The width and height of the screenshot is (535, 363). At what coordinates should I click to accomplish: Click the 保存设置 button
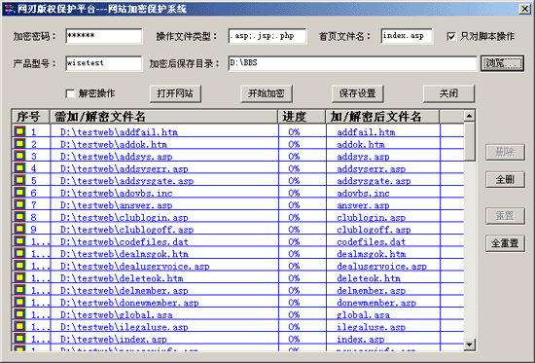pos(358,93)
